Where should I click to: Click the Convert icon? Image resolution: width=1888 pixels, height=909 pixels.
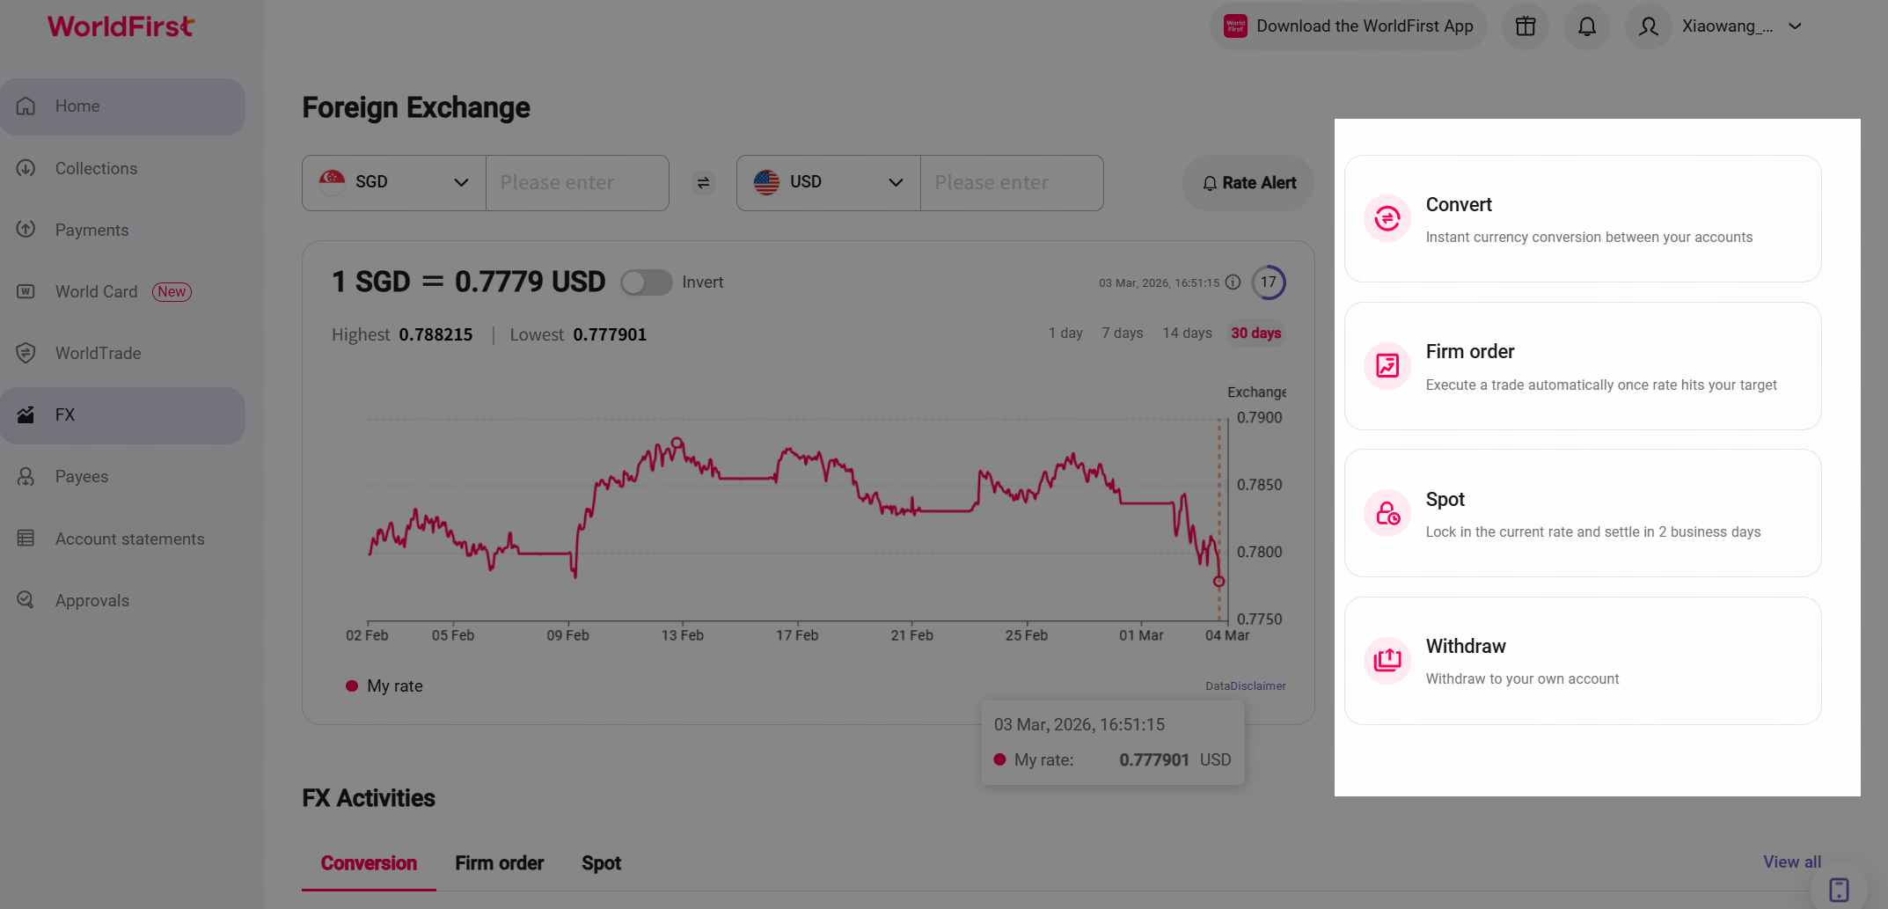click(x=1387, y=218)
